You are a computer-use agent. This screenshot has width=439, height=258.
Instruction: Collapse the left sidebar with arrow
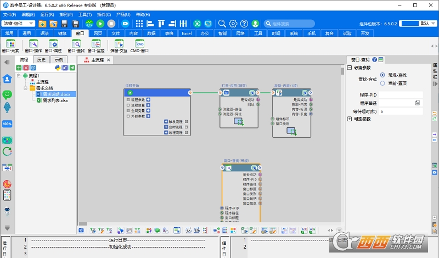[7, 62]
